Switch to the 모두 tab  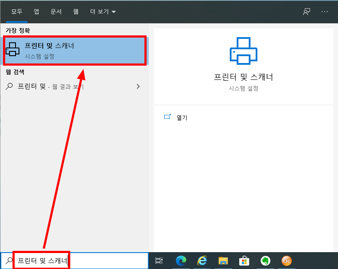click(17, 11)
